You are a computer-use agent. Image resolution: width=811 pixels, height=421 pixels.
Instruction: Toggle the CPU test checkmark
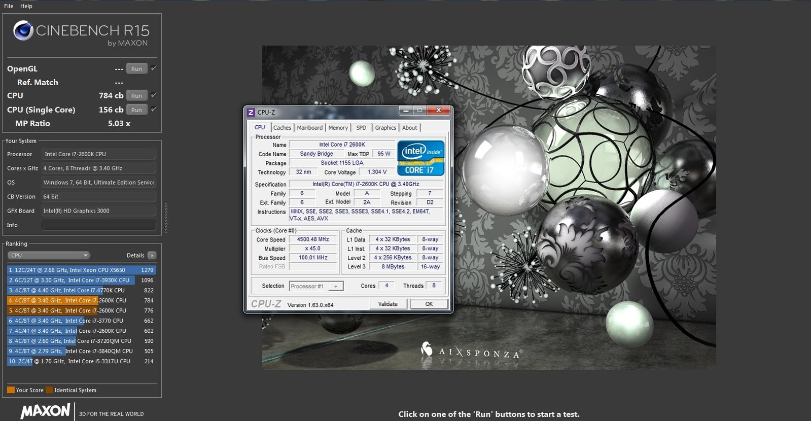click(x=154, y=95)
